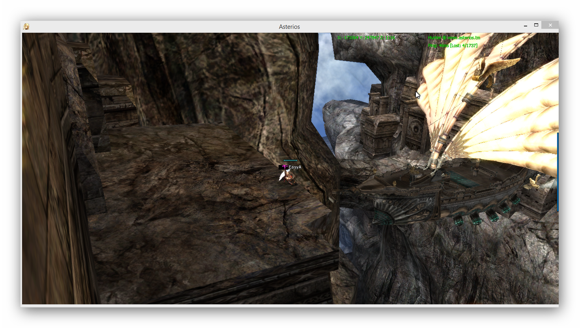The image size is (580, 328).
Task: Click the teal health bar above EasyA
Action: [290, 161]
